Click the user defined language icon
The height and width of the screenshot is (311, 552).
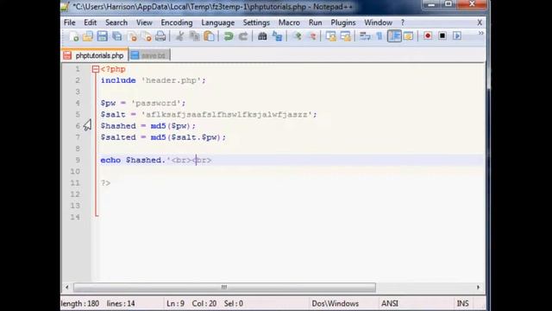(x=408, y=36)
